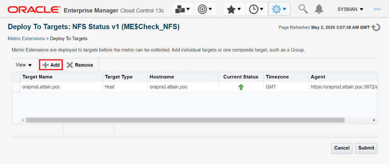389x165 pixels.
Task: Expand the View dropdown menu
Action: coord(24,65)
